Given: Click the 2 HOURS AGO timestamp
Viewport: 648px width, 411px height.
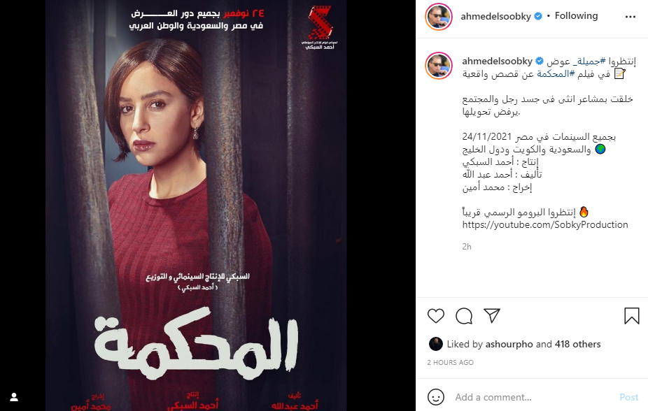Looking at the screenshot, I should click(450, 362).
